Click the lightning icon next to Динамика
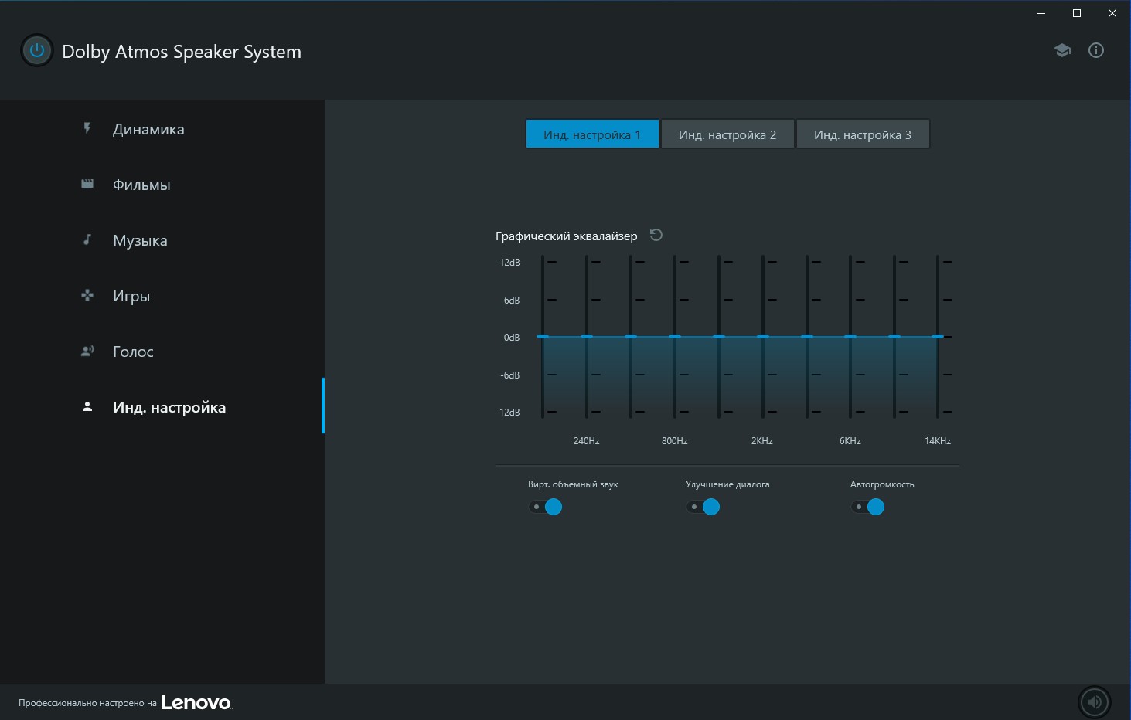The height and width of the screenshot is (720, 1131). tap(87, 129)
